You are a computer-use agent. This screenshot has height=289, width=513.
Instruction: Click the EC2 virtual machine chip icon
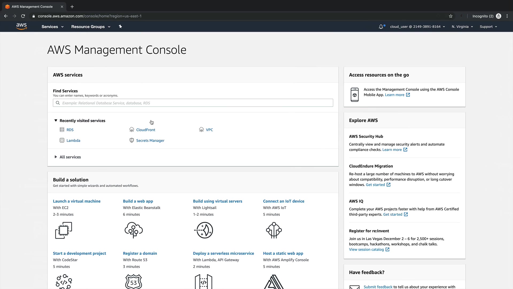[64, 230]
